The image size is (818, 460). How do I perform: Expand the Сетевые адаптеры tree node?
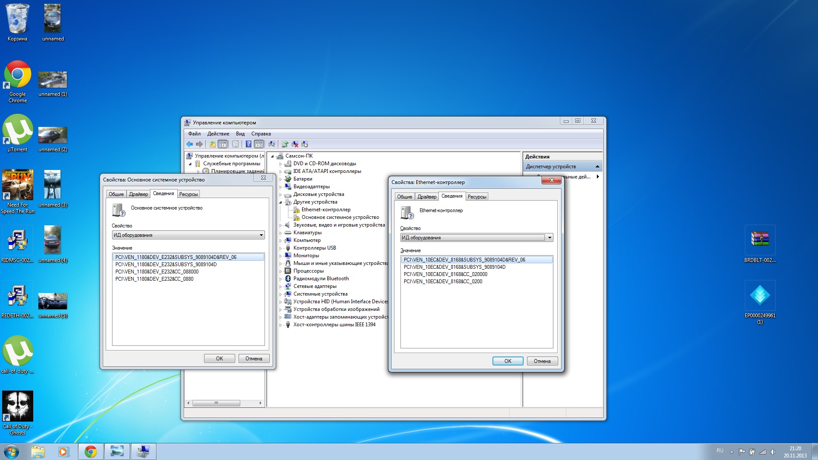pyautogui.click(x=280, y=287)
